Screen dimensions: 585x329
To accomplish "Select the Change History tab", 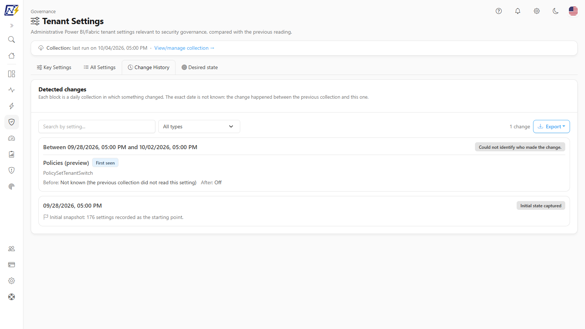I will 149,67.
